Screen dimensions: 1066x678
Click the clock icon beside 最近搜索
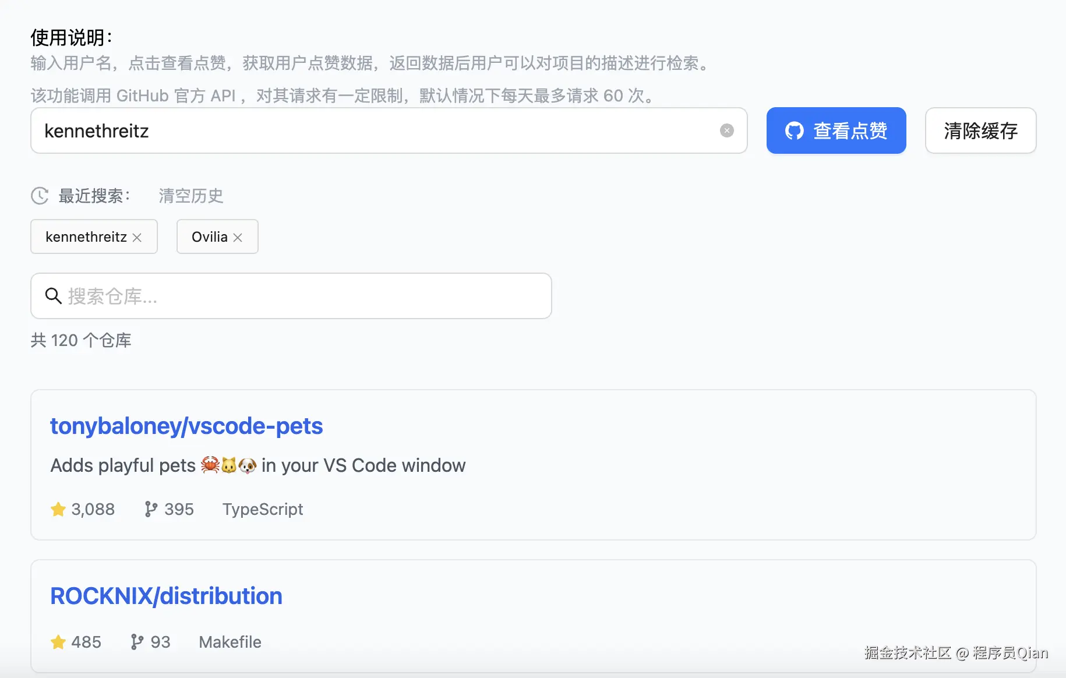coord(38,196)
